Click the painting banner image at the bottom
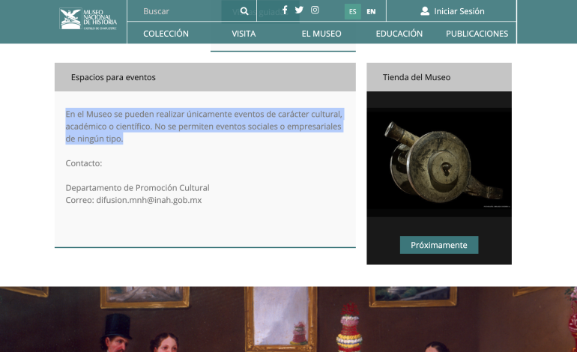The height and width of the screenshot is (352, 577). click(288, 319)
